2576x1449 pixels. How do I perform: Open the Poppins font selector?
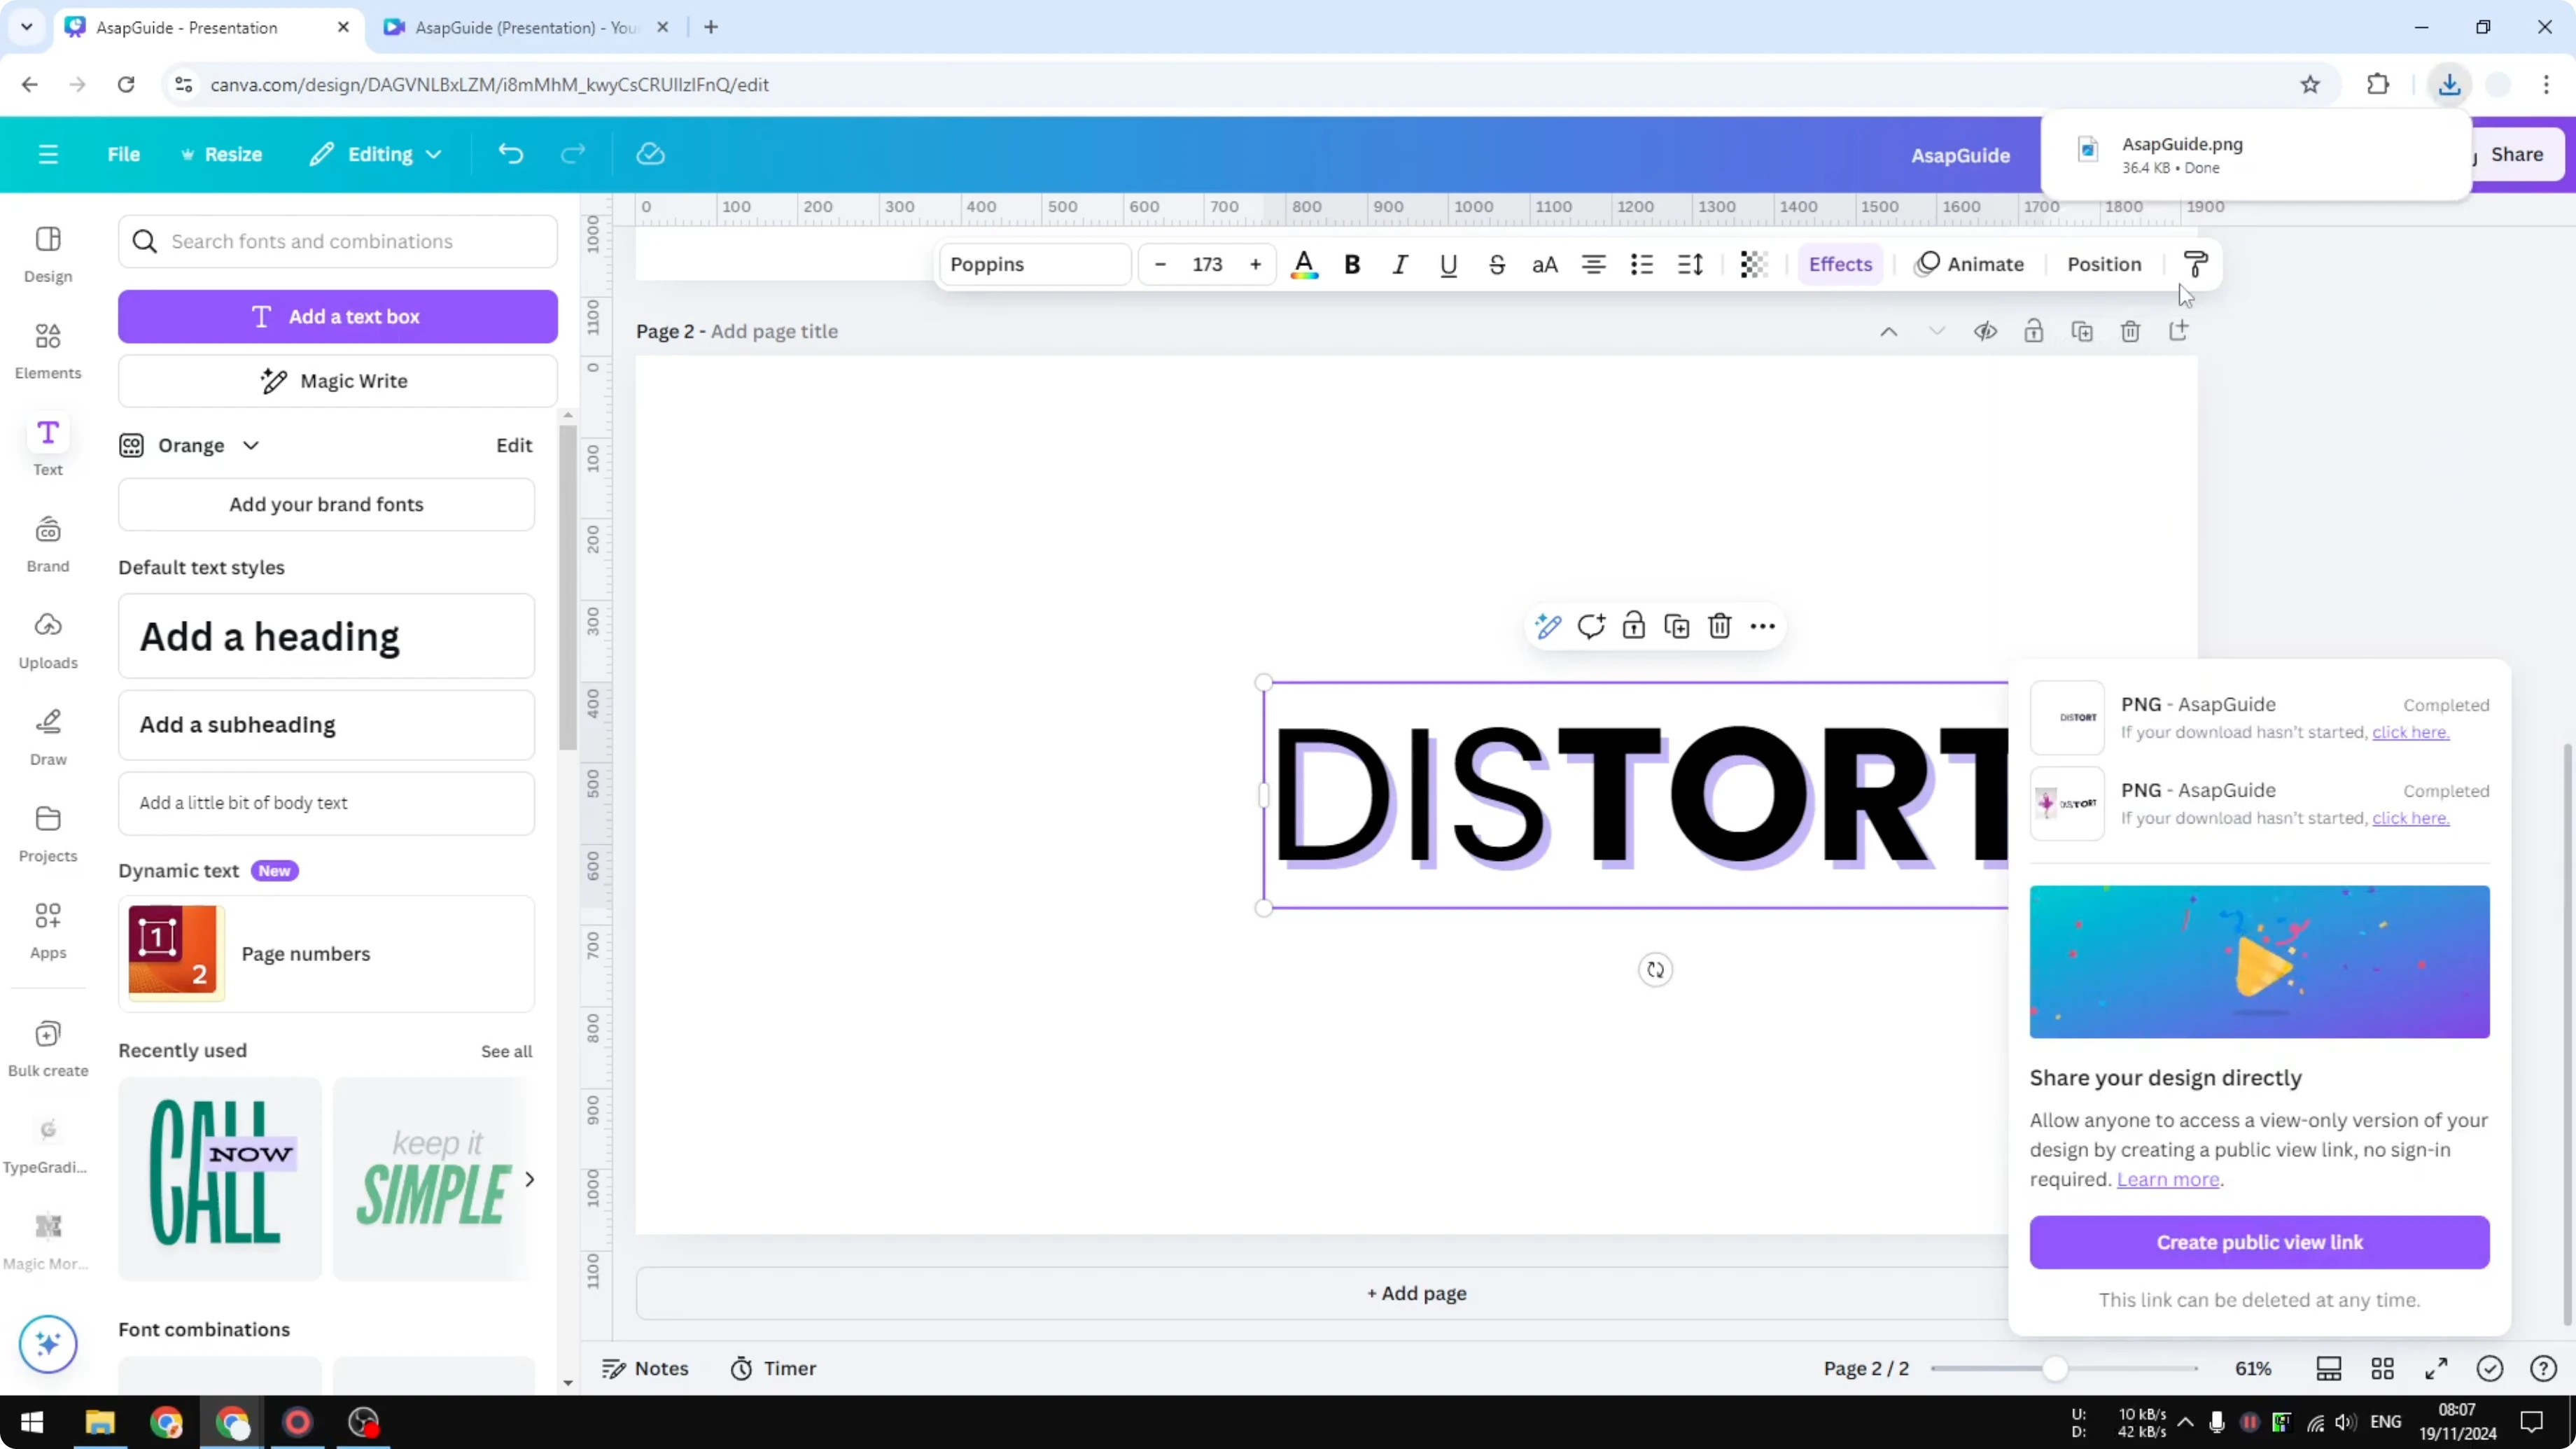coord(1034,264)
